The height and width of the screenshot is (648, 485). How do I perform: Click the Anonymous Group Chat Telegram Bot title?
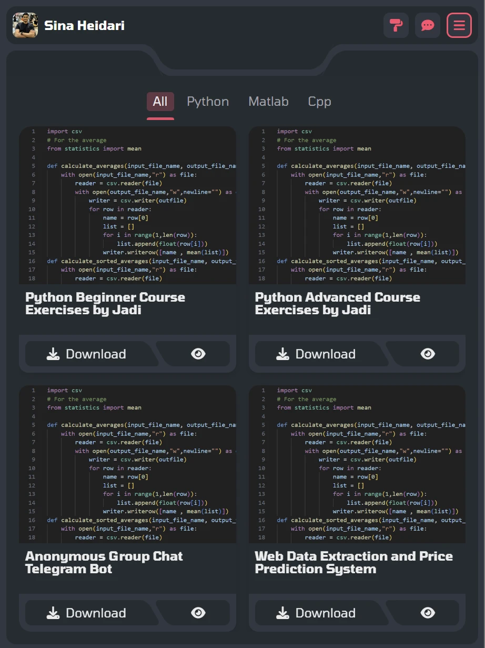tap(104, 563)
